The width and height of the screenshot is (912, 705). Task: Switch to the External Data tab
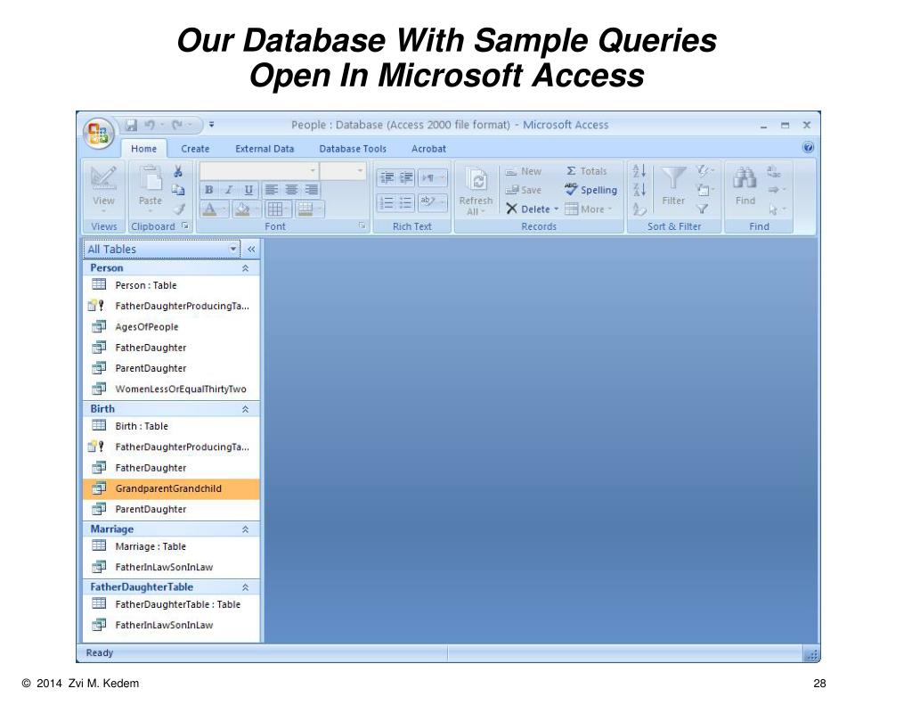(x=265, y=149)
